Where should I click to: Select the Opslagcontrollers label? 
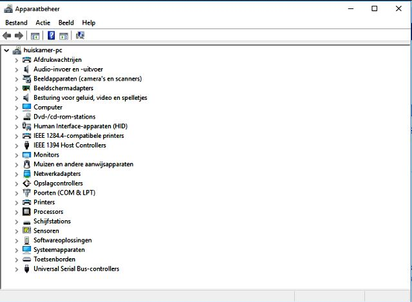pos(58,184)
